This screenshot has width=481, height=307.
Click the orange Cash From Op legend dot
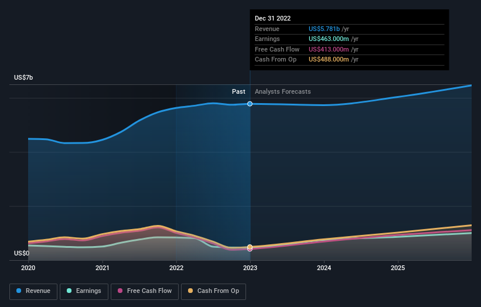pos(190,291)
